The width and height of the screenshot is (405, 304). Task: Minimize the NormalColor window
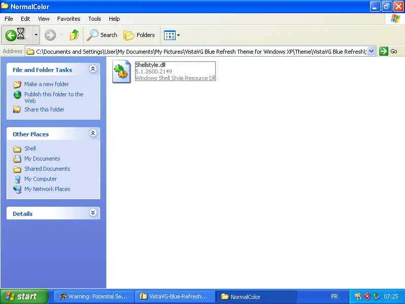tap(375, 7)
